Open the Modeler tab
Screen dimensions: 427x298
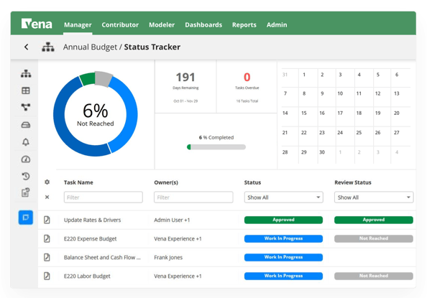[x=162, y=24]
